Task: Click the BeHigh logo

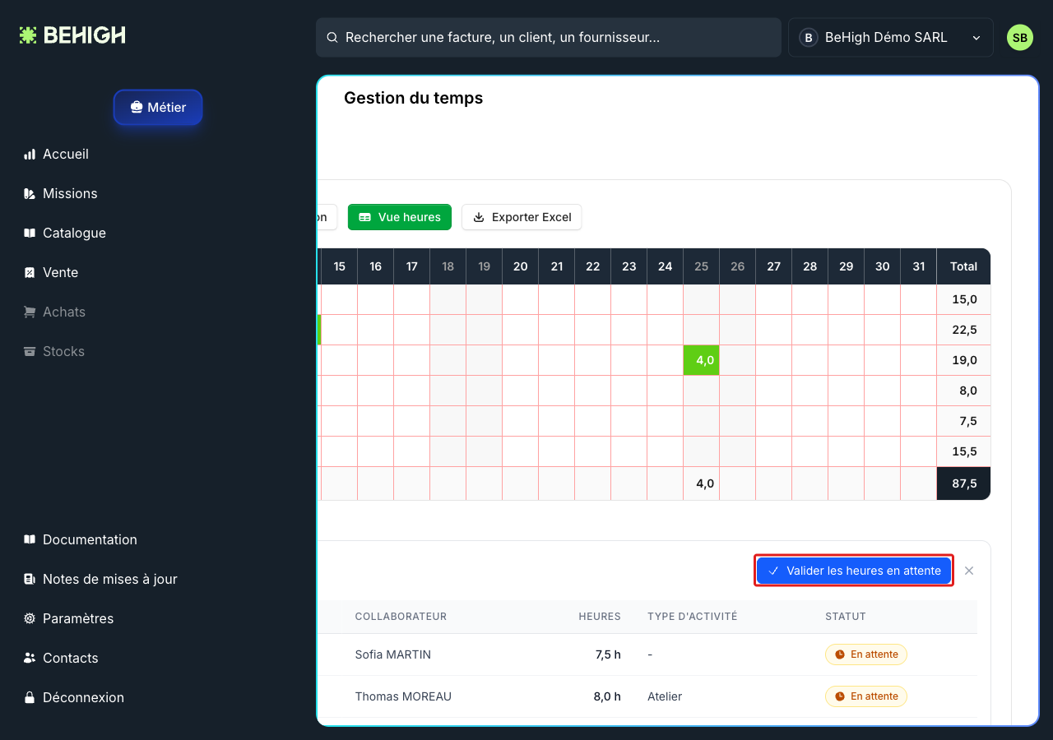Action: [x=72, y=35]
